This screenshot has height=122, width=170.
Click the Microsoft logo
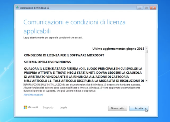tap(31, 107)
